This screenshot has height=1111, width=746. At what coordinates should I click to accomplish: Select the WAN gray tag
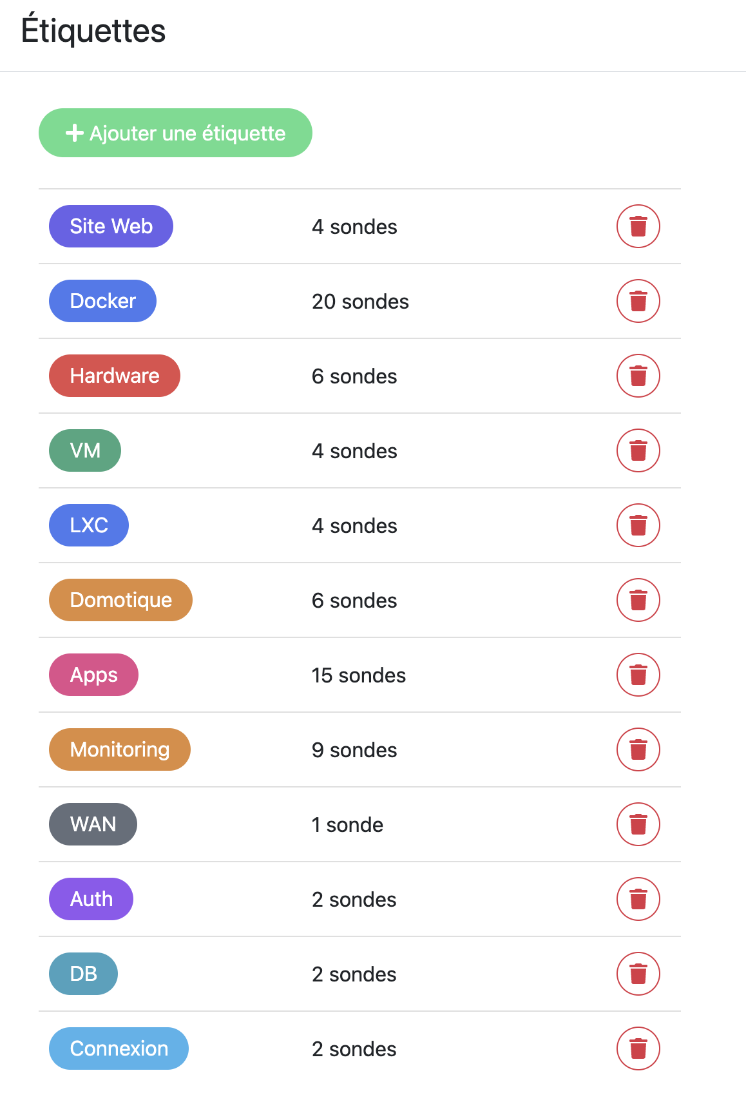93,824
